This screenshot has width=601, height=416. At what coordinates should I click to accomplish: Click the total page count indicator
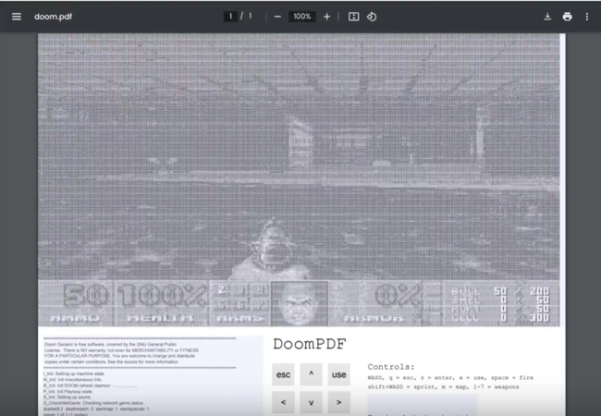(250, 16)
